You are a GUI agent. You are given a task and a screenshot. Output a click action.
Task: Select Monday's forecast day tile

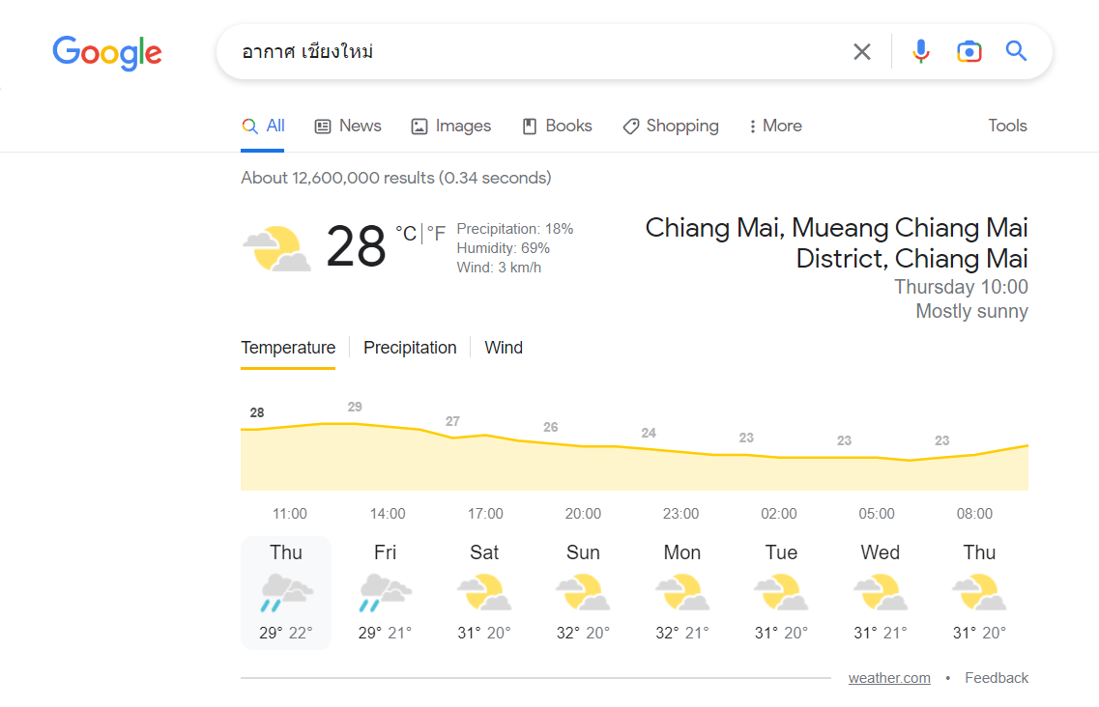pyautogui.click(x=682, y=593)
